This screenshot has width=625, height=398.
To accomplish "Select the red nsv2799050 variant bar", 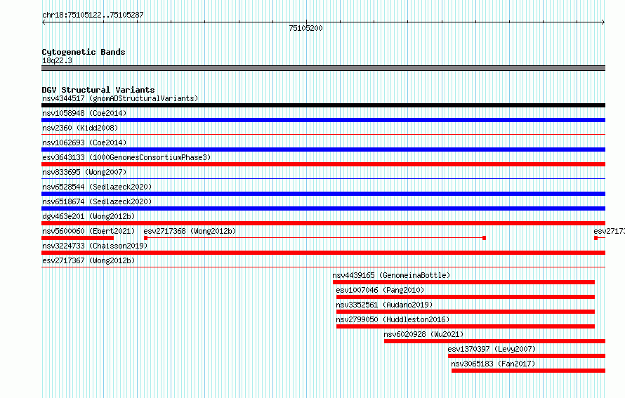I will pos(466,326).
